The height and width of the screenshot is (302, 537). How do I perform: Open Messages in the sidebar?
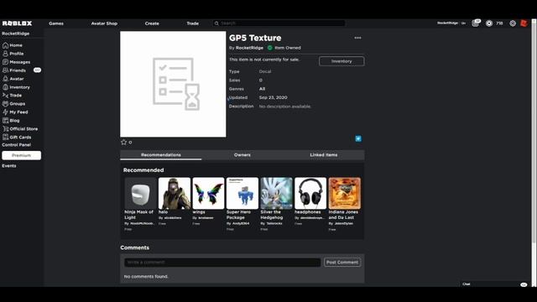pos(17,62)
